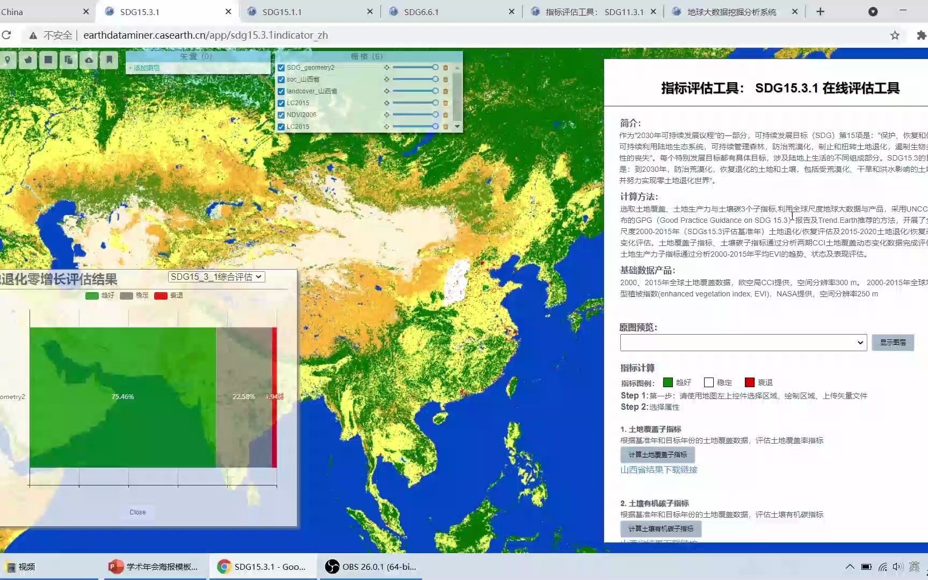Switch to the 地球大数据挖掘分析系统 tab

(735, 12)
